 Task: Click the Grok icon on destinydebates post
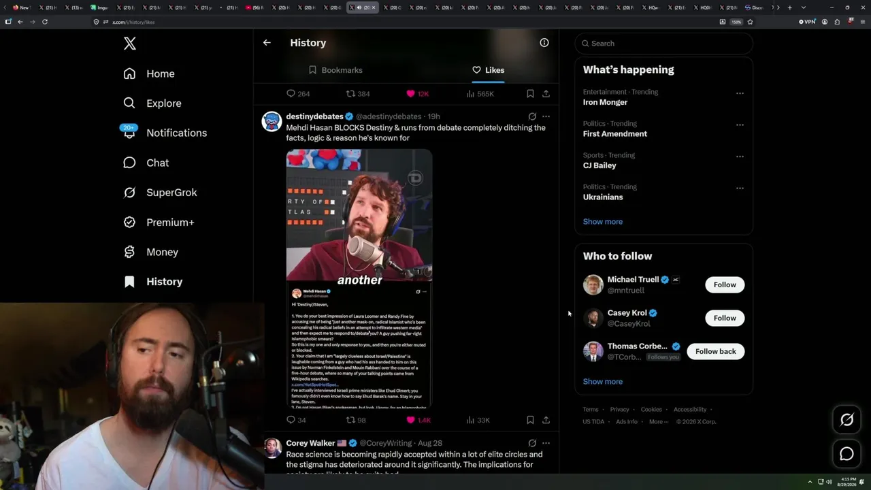(532, 116)
